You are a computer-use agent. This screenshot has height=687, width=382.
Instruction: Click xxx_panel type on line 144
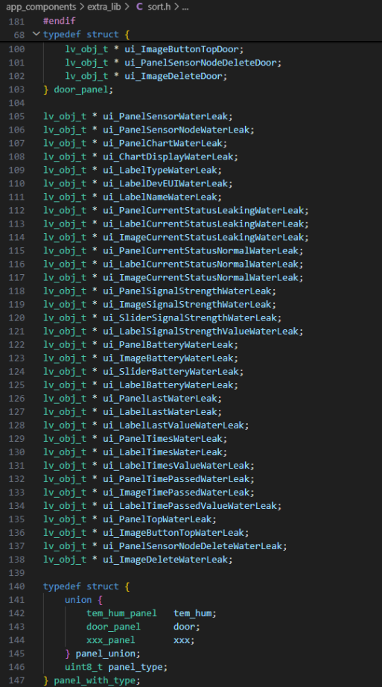pos(111,640)
